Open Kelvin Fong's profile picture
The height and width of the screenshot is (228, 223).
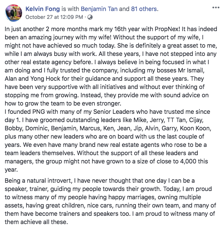pyautogui.click(x=13, y=13)
